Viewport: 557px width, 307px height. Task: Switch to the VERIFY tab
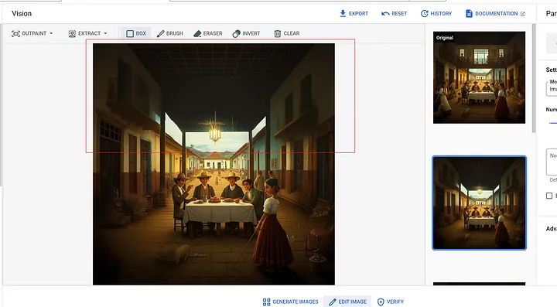coord(391,302)
